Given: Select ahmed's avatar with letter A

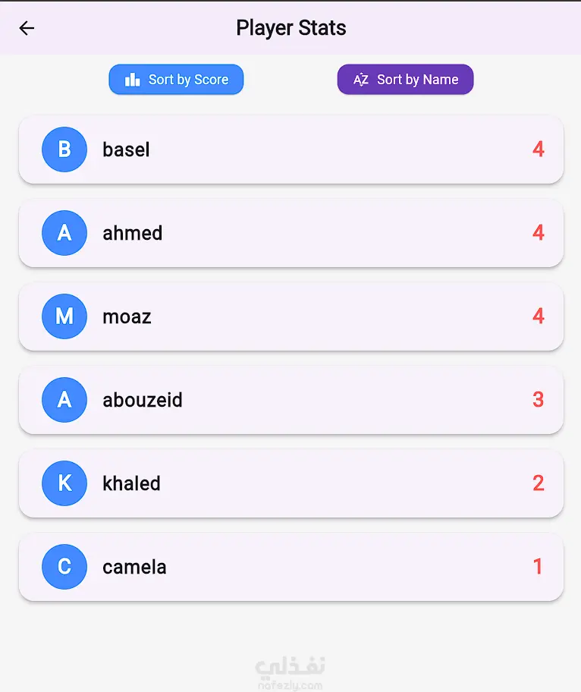Looking at the screenshot, I should pos(64,233).
